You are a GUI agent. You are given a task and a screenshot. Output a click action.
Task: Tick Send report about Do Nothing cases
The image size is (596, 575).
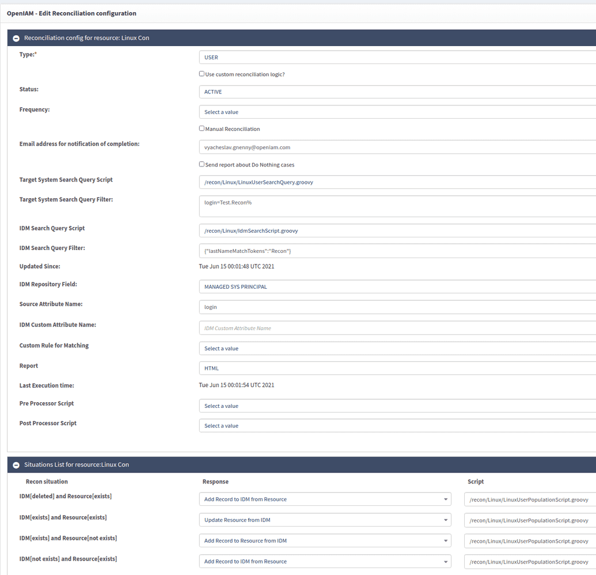tap(202, 164)
